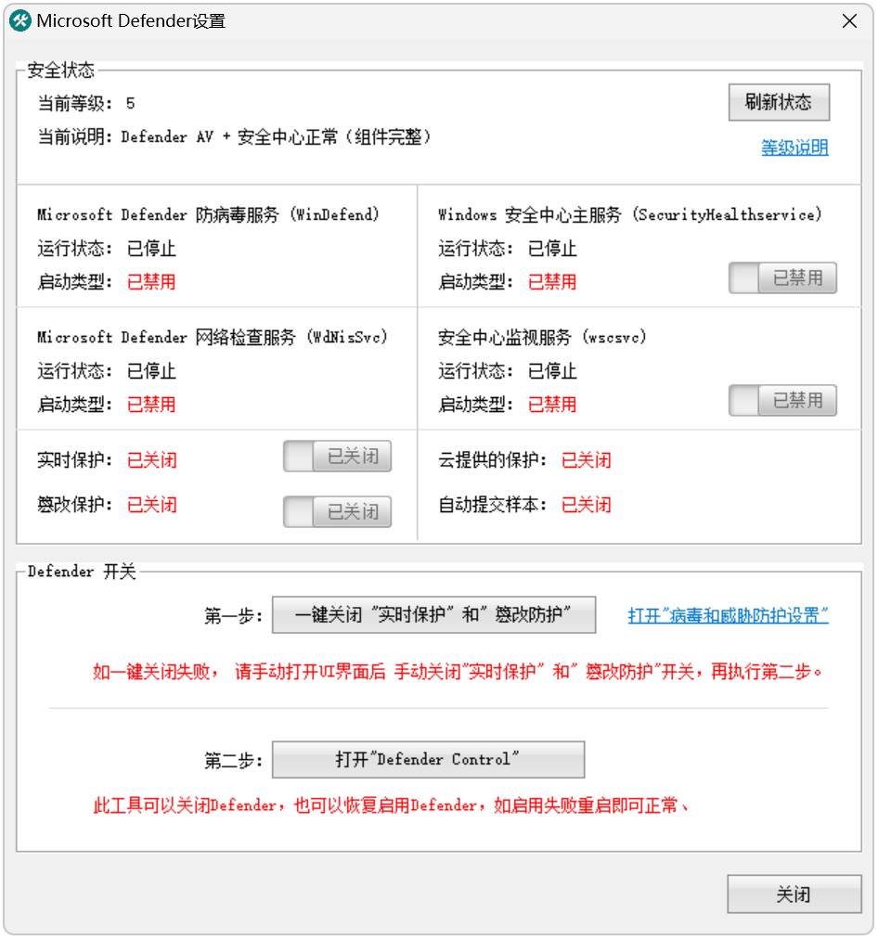Click the 篡改保护 red 已关闭 status text
Screen dimensions: 878x940
pyautogui.click(x=152, y=505)
